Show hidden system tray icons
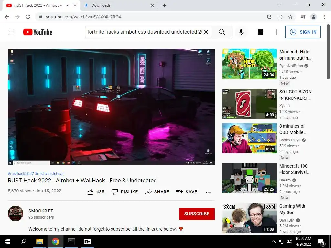The height and width of the screenshot is (248, 331). click(273, 242)
